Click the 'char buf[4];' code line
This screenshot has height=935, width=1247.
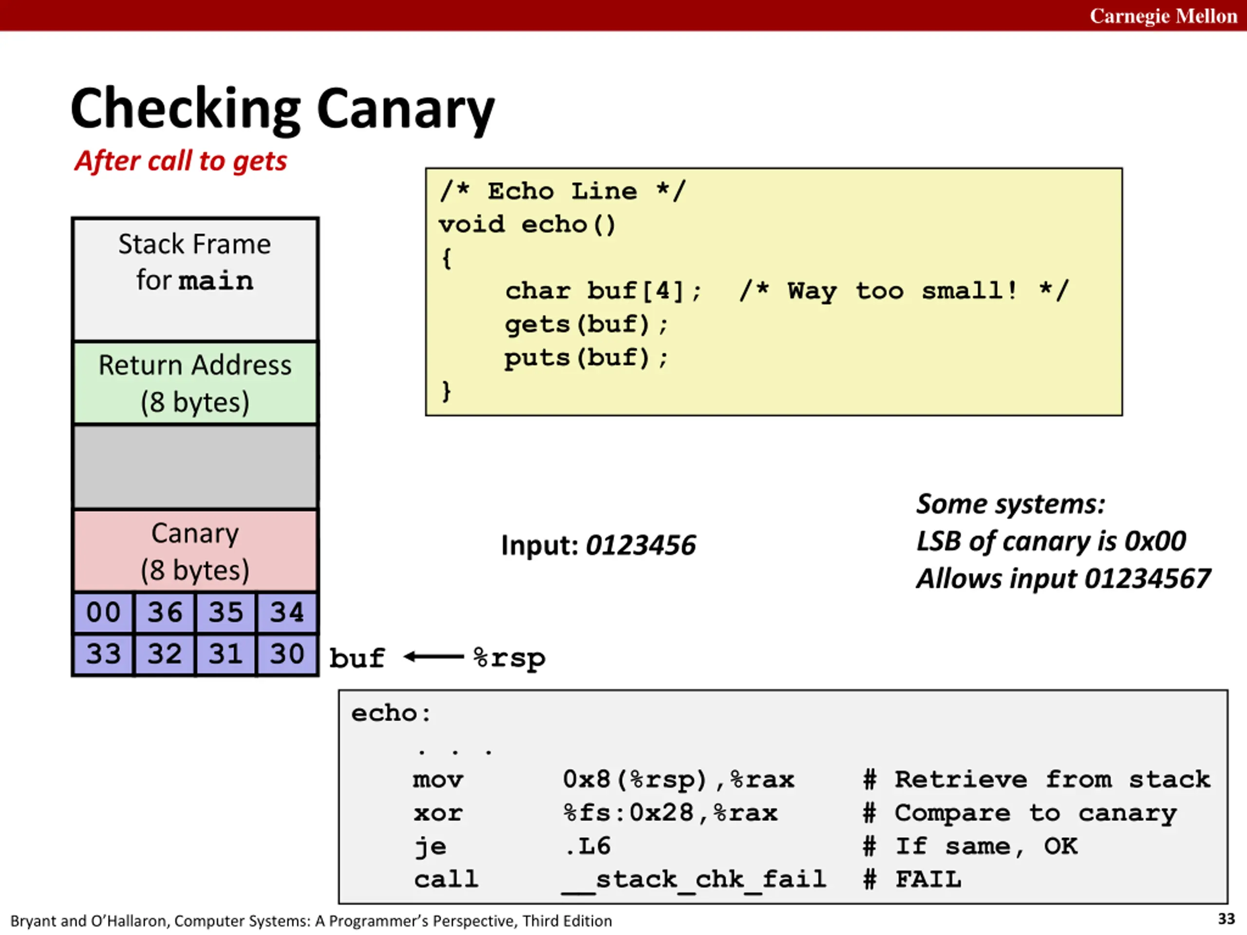[x=603, y=291]
